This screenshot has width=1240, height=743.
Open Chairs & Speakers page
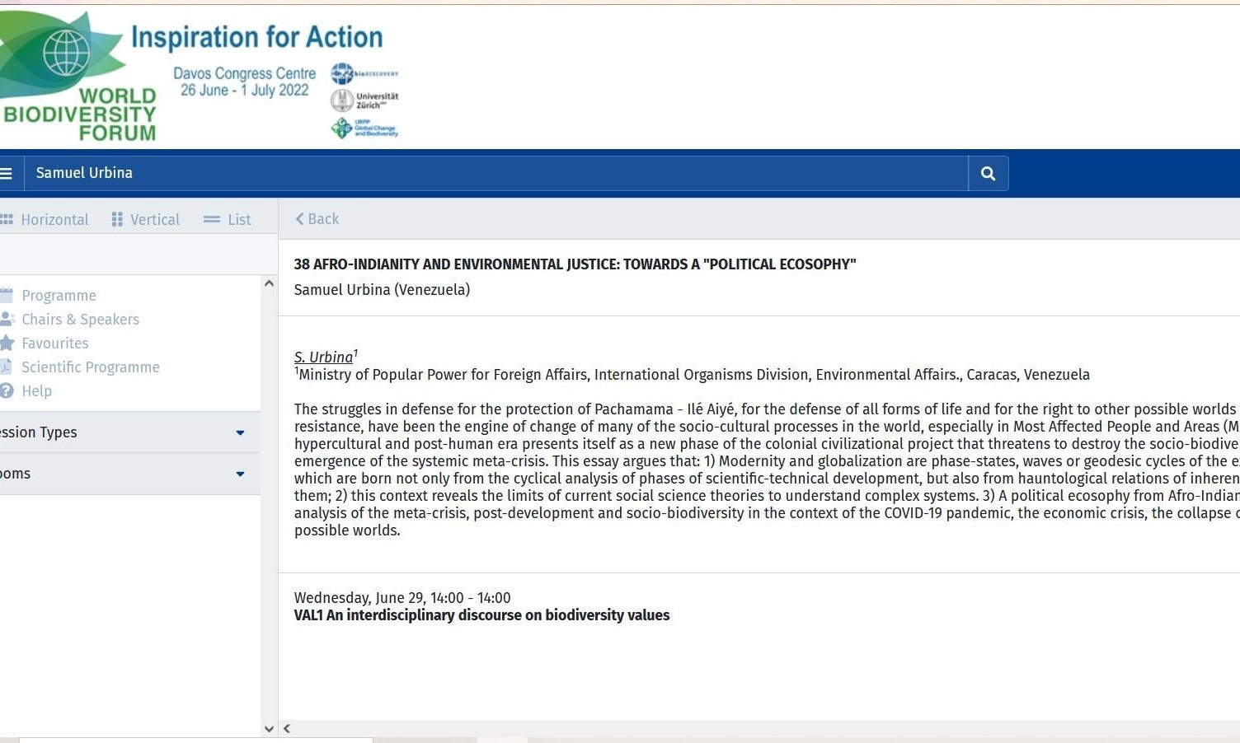pos(80,319)
